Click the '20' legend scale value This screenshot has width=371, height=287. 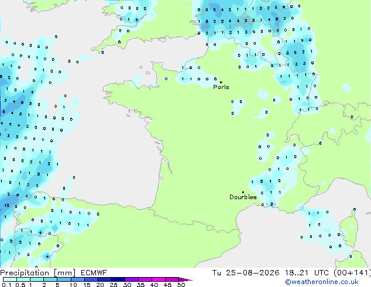point(100,285)
